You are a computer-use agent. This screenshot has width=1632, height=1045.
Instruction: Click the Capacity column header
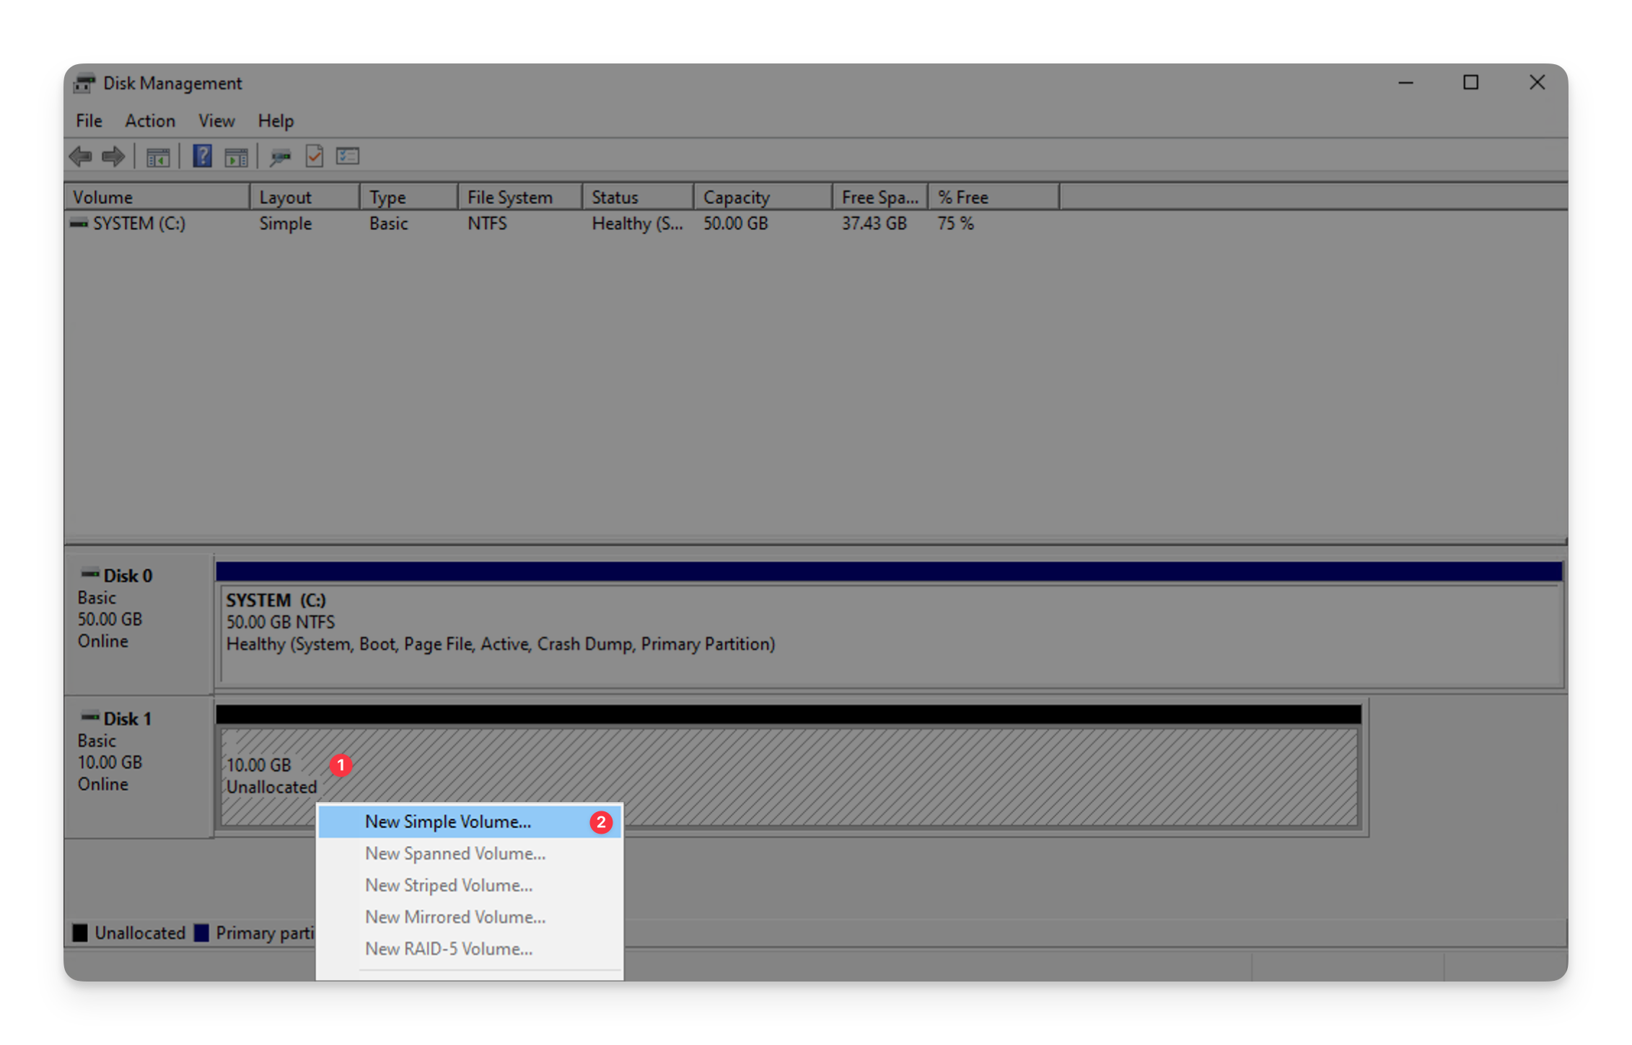pyautogui.click(x=736, y=196)
